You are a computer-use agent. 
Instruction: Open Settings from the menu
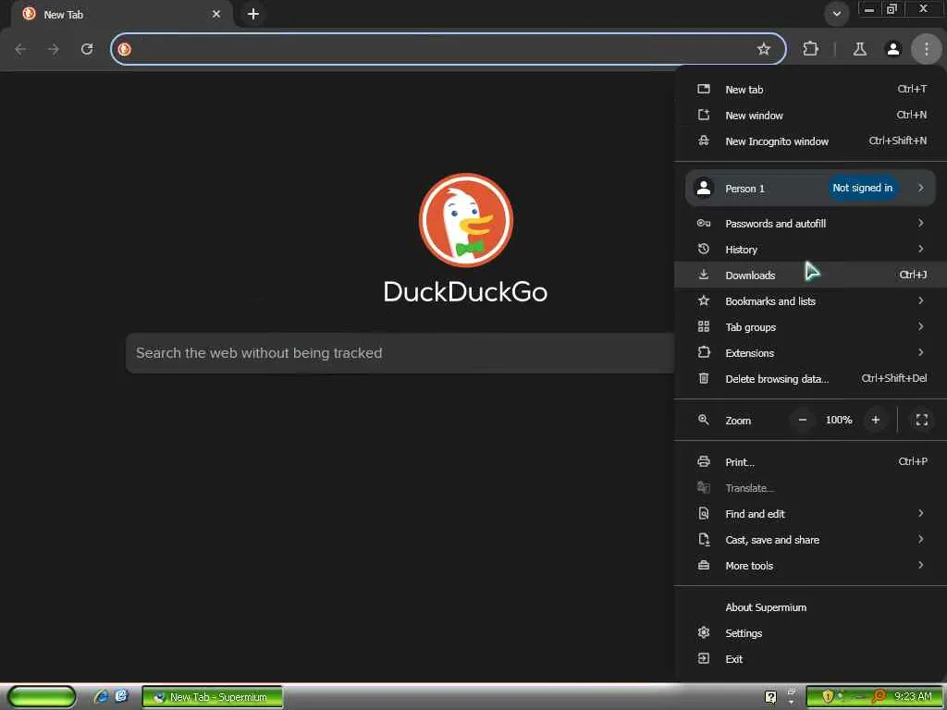(810, 634)
